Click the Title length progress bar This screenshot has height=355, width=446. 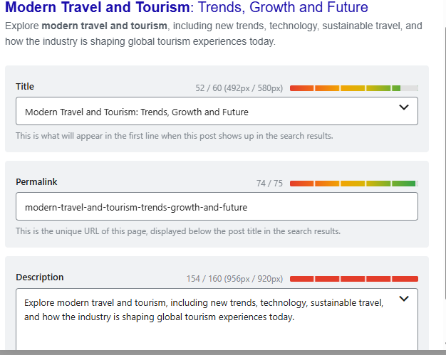tap(354, 88)
